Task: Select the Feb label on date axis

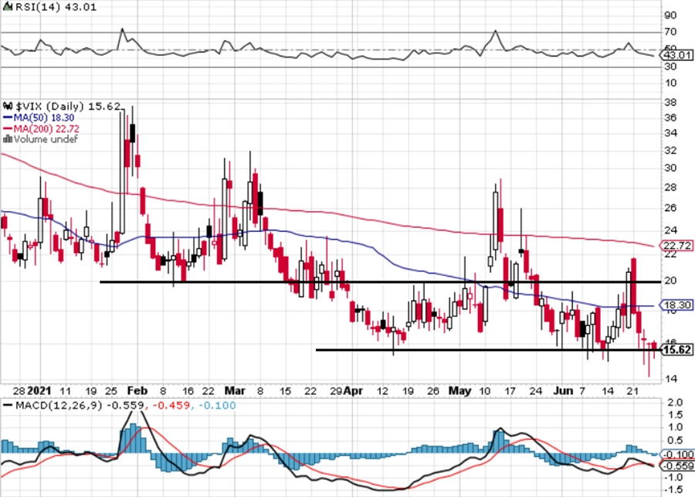Action: pyautogui.click(x=137, y=391)
